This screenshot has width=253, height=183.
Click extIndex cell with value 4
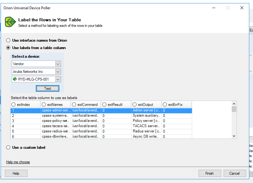pyautogui.click(x=26, y=126)
